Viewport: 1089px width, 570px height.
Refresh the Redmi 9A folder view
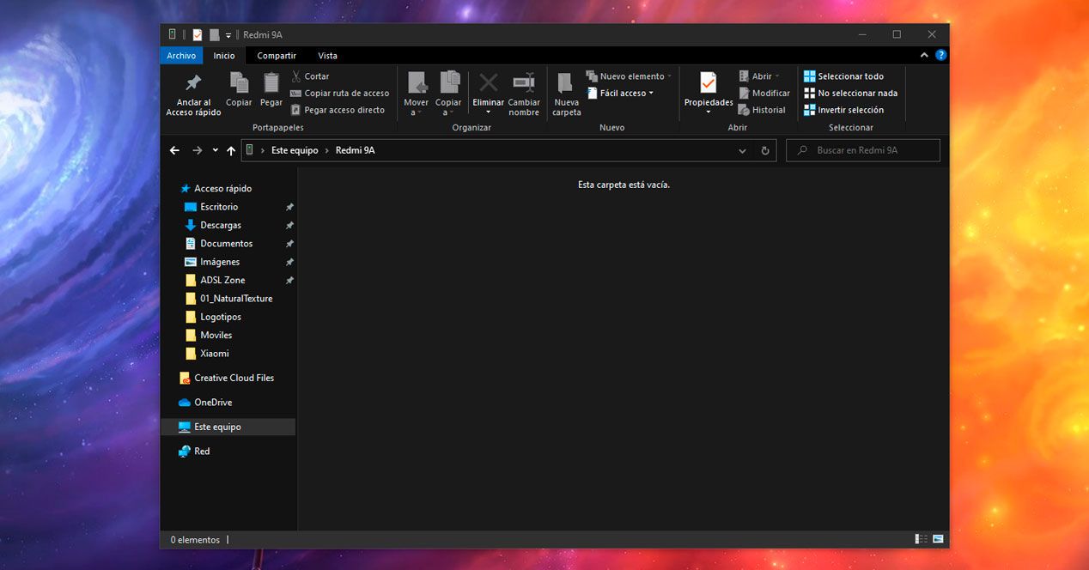click(765, 150)
